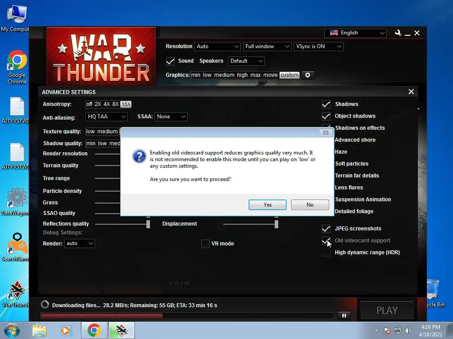Open graphics advanced settings gear icon
The image size is (453, 339).
[x=308, y=75]
